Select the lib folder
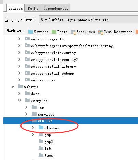This screenshot has height=160, width=138. (71, 148)
